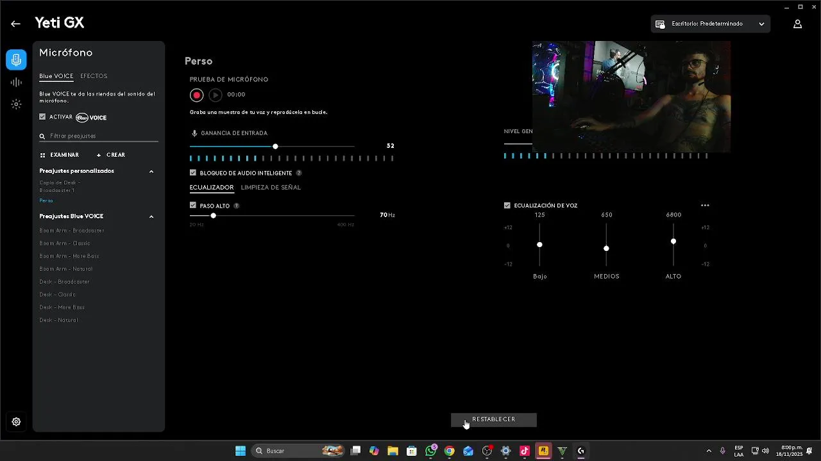Select the Boom Arm - Broadcaster preset
The width and height of the screenshot is (821, 461).
coord(72,230)
